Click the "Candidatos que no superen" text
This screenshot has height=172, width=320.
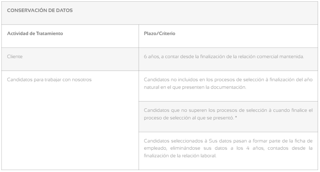click(168, 110)
